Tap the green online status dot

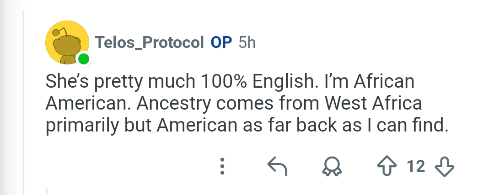pyautogui.click(x=84, y=59)
